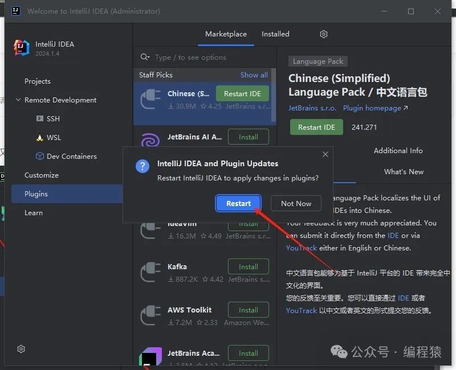Close the plugin updates dialog
This screenshot has height=370, width=456.
point(325,154)
